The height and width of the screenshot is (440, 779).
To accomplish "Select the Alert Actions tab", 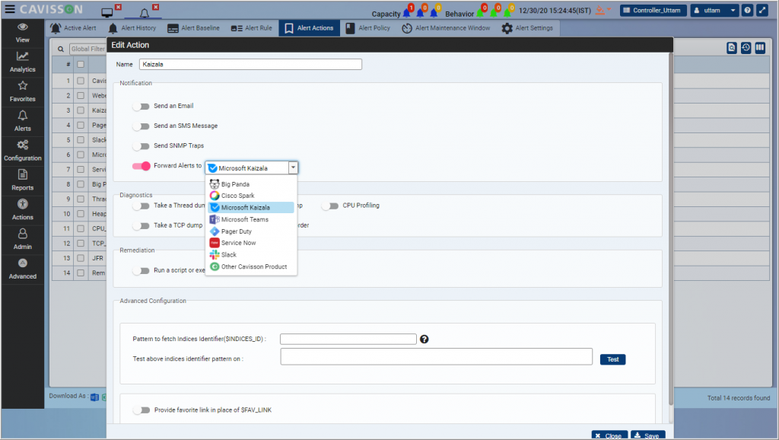I will click(x=309, y=28).
